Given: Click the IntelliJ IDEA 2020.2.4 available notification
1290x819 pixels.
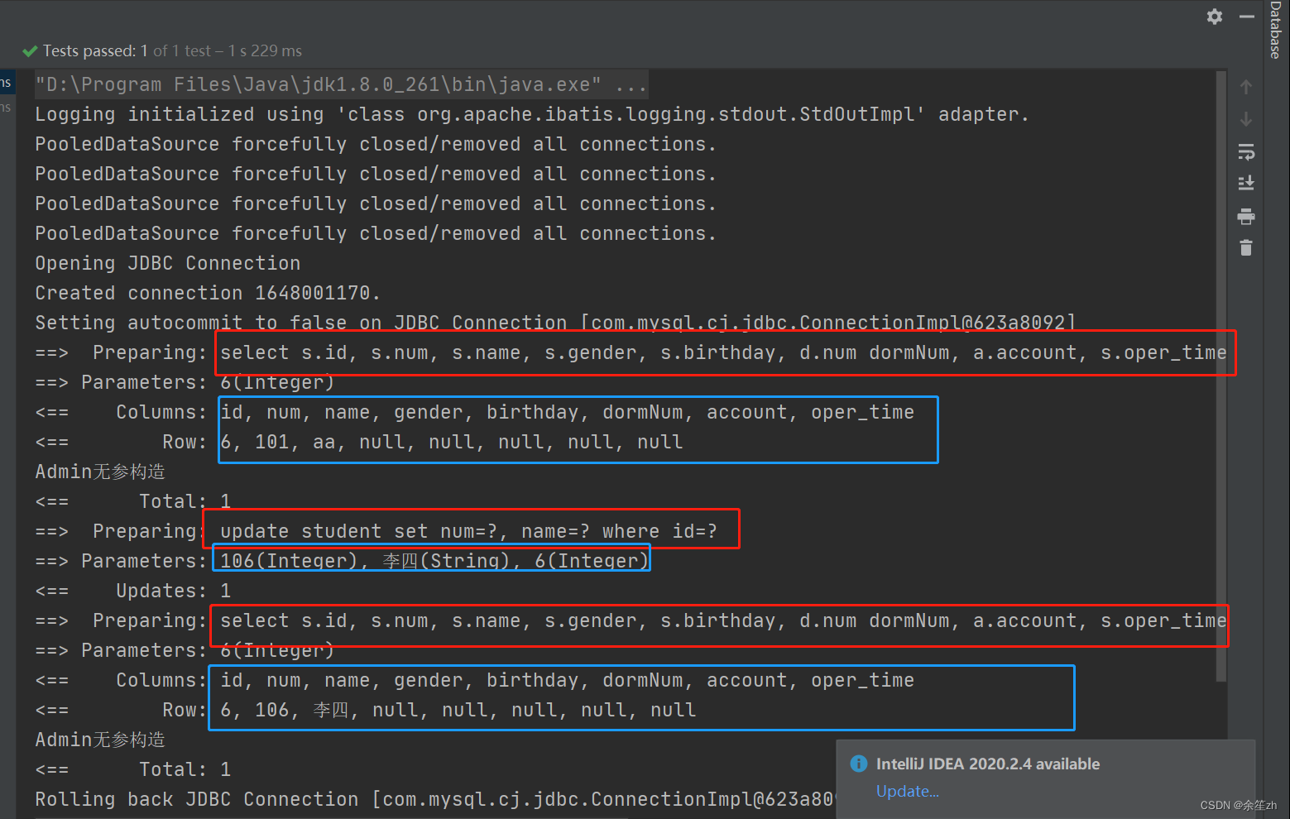Looking at the screenshot, I should 988,764.
